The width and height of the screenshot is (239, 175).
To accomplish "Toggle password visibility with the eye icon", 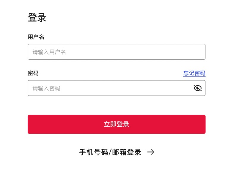I will point(197,88).
